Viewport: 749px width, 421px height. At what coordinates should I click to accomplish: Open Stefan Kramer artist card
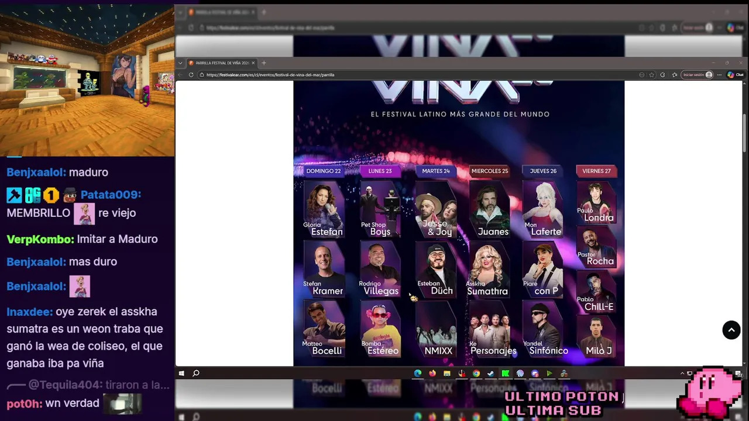pyautogui.click(x=324, y=269)
